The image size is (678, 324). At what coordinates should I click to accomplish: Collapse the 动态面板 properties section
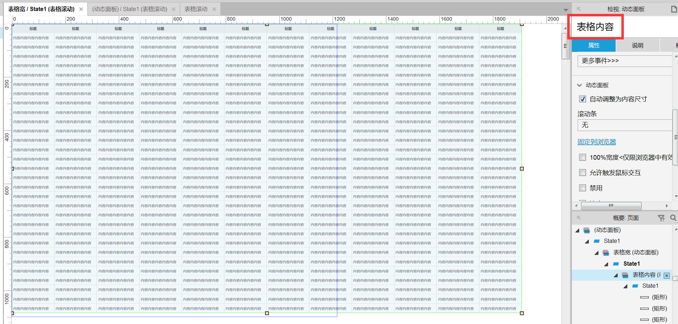[x=579, y=85]
